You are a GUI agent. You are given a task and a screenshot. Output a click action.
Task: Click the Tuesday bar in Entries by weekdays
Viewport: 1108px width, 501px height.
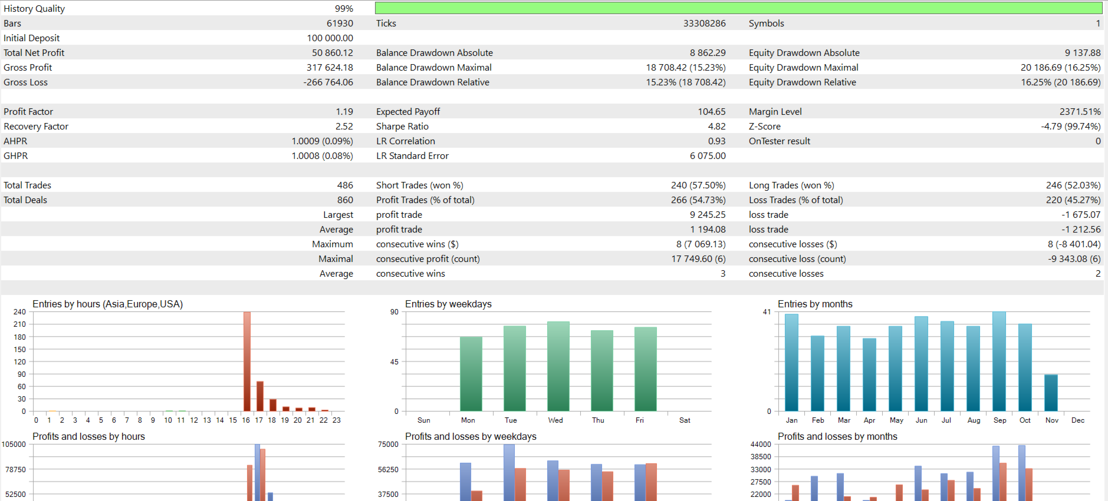(515, 369)
